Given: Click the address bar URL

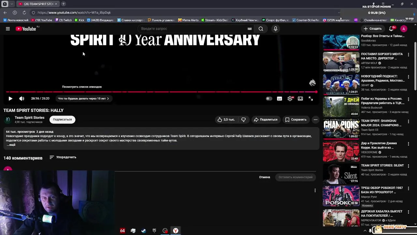Looking at the screenshot, I should click(x=74, y=12).
